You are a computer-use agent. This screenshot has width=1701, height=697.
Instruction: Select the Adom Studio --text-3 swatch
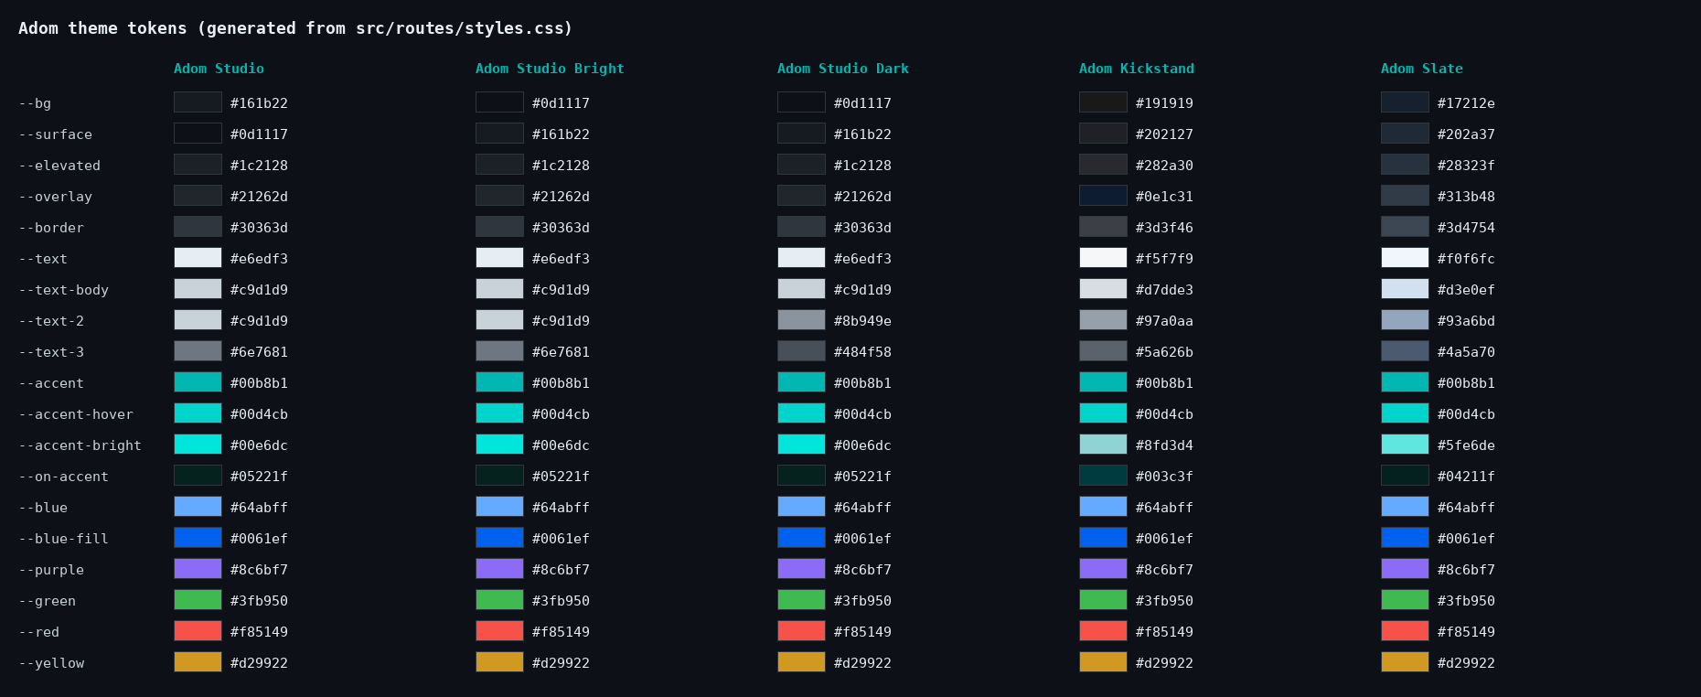point(198,351)
